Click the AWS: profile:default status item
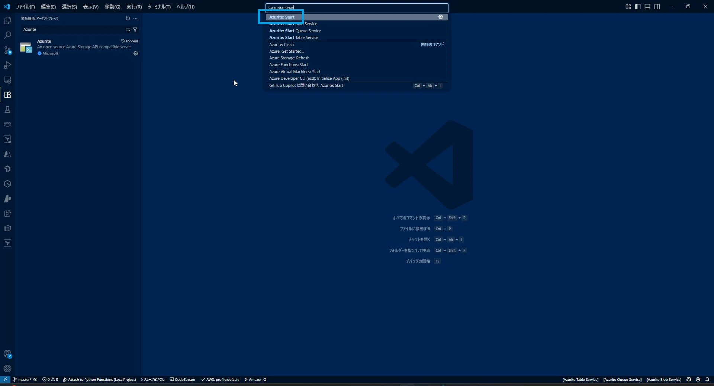 (220, 379)
